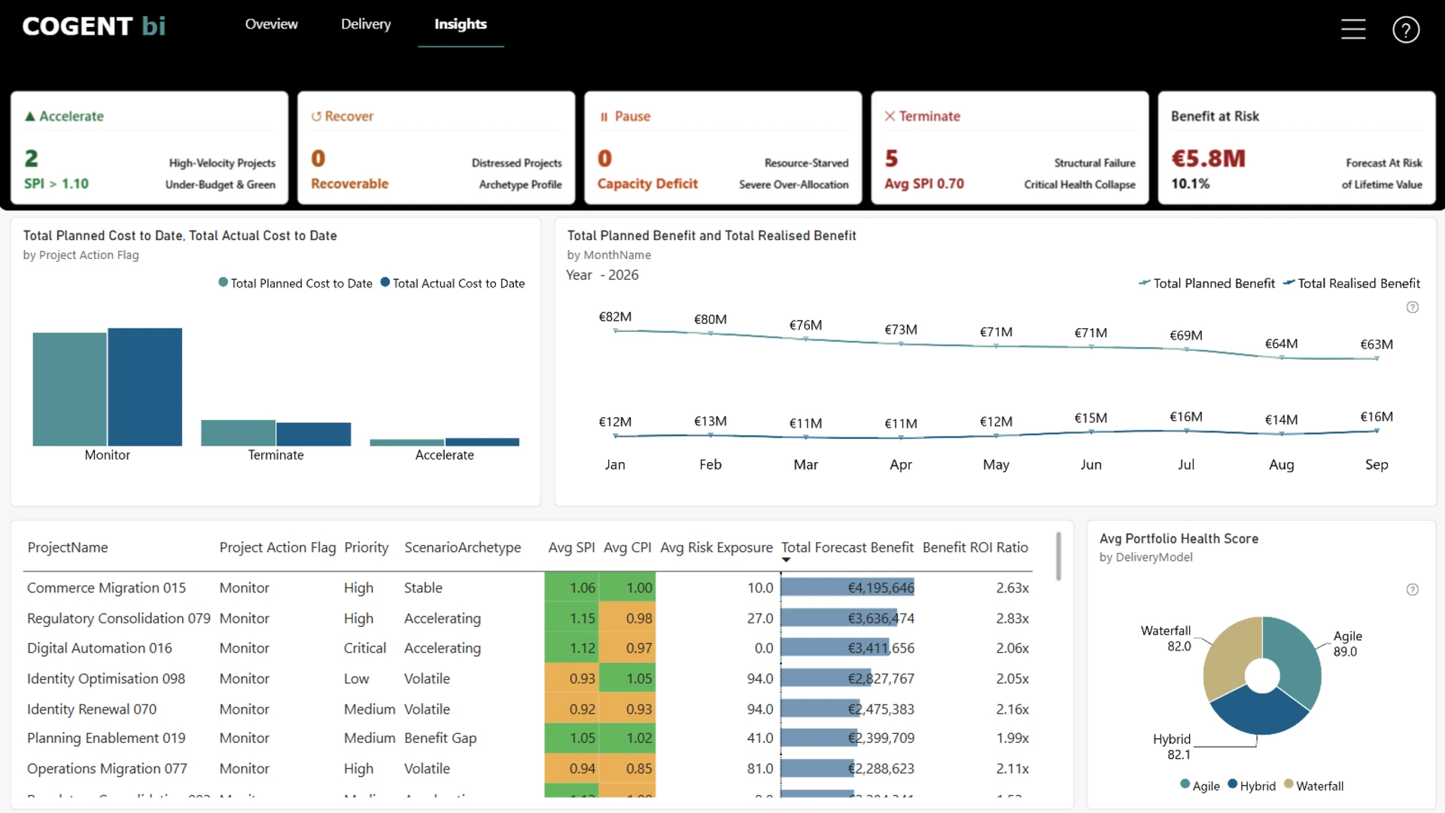Click the Terminate planned cost bar
The height and width of the screenshot is (813, 1445).
[x=238, y=433]
